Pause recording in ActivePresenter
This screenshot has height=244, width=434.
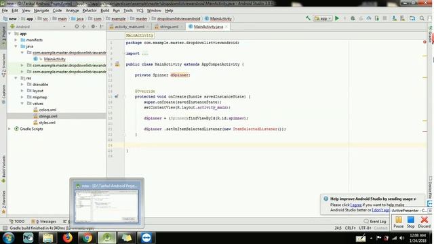coord(399,222)
